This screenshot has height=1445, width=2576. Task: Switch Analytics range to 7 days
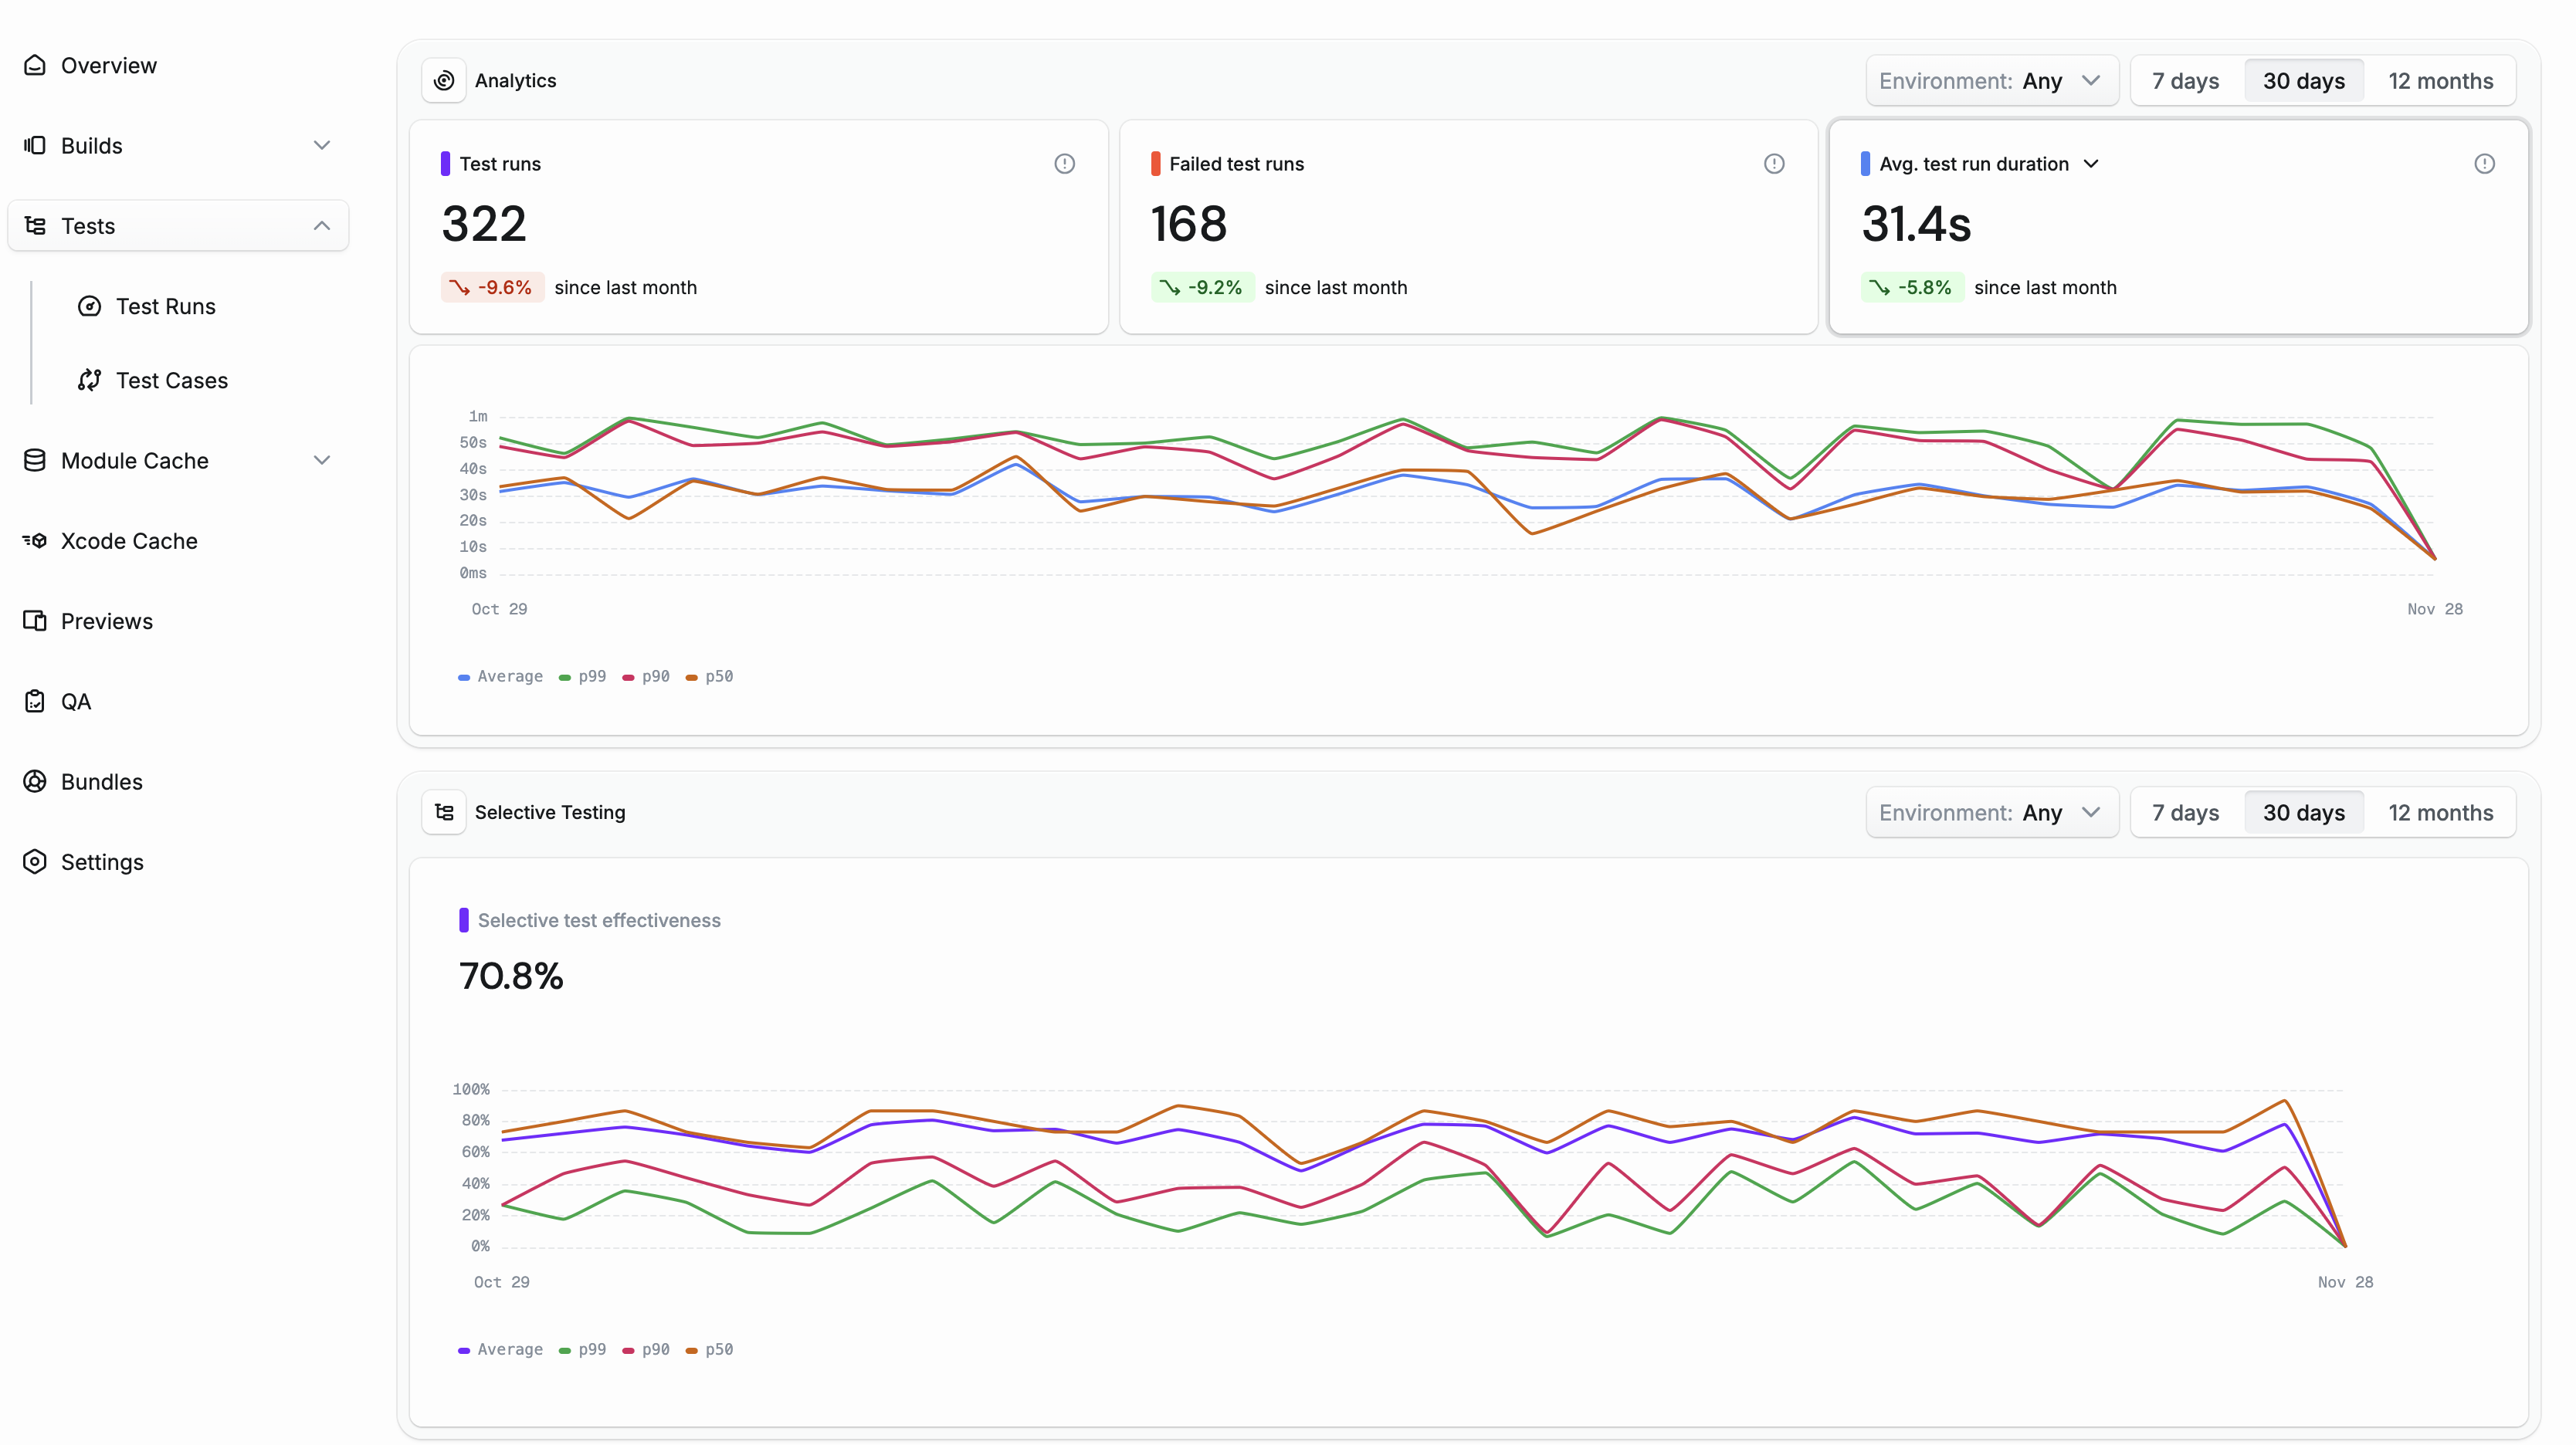(2185, 81)
